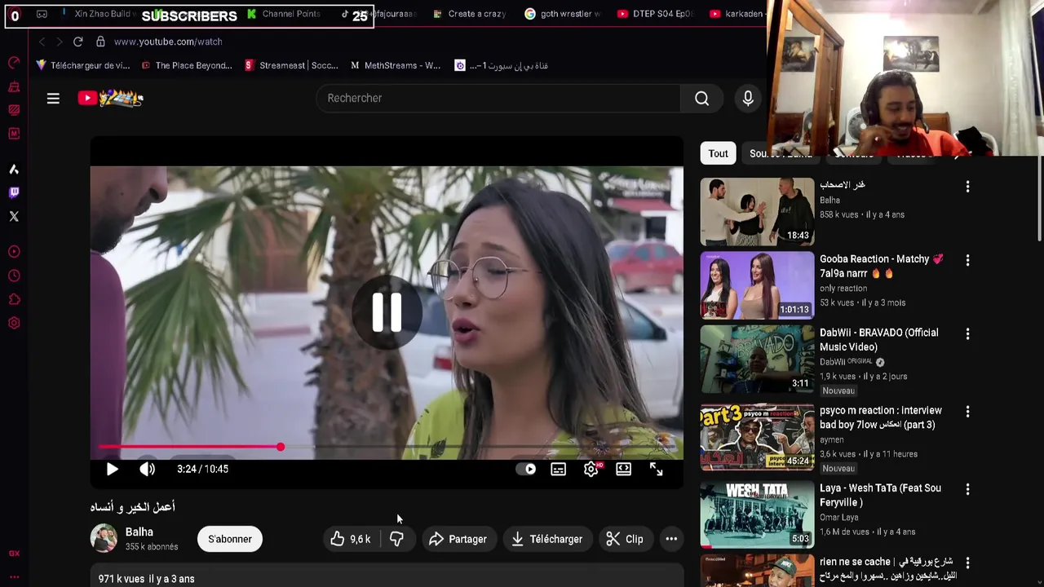Viewport: 1044px width, 587px height.
Task: Click the search magnifier button
Action: click(x=701, y=99)
